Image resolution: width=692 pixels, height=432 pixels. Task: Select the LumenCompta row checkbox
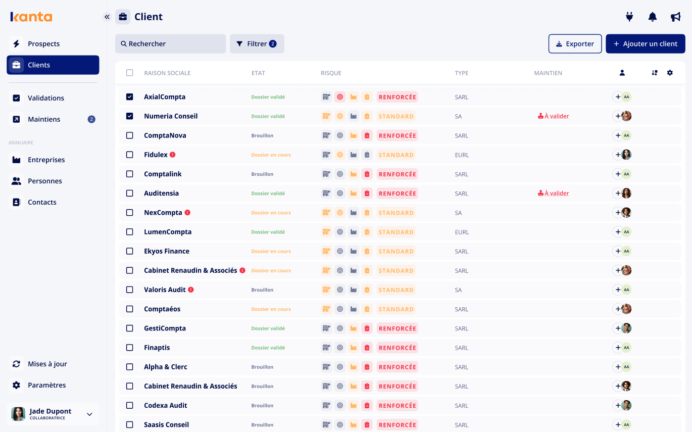pos(130,232)
